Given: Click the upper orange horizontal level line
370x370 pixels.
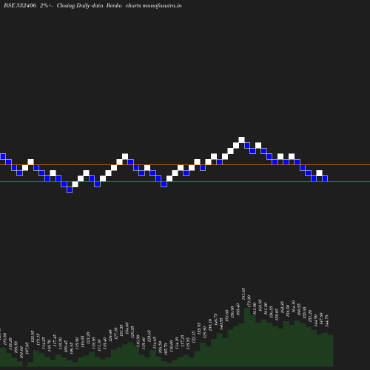Looking at the screenshot, I should point(185,164).
